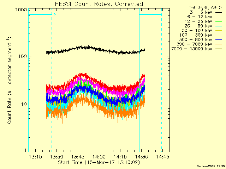Image resolution: width=226 pixels, height=169 pixels.
Task: Click the top-left cyan horizontal night bar
Action: (x=40, y=14)
